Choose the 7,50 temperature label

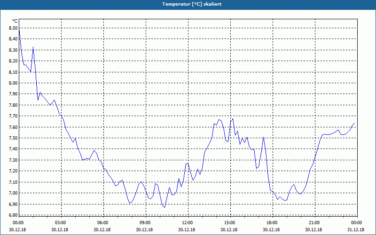(13, 138)
